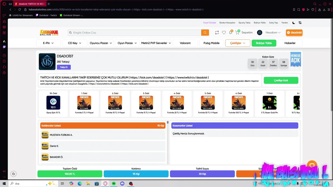Focus the Knight Online Cas search field

134,32
